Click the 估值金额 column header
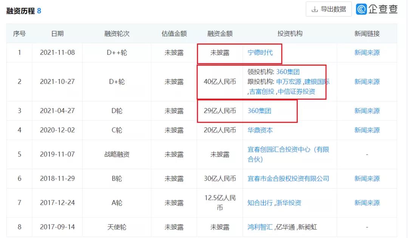This screenshot has height=238, width=408. [x=174, y=34]
